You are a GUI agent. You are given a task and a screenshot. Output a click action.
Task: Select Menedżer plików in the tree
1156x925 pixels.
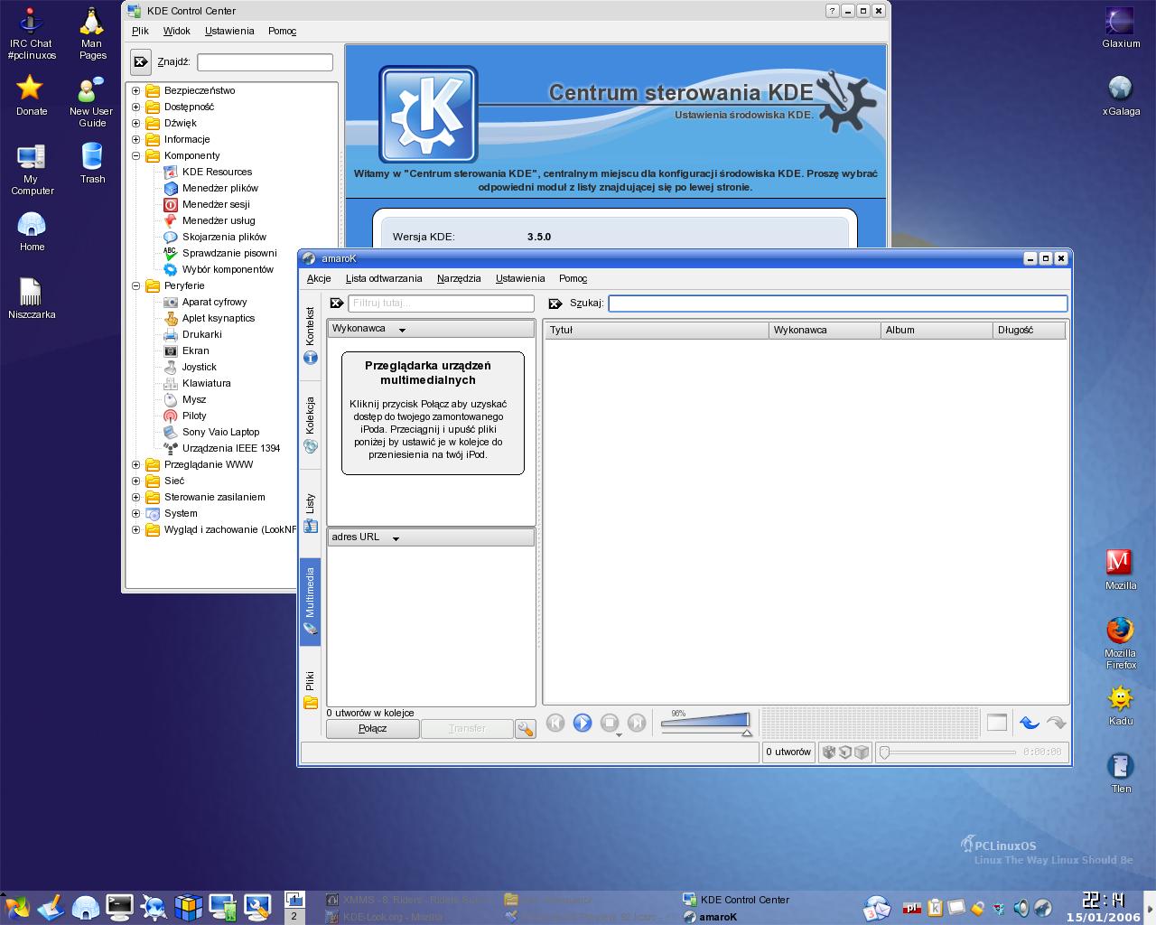pyautogui.click(x=219, y=188)
